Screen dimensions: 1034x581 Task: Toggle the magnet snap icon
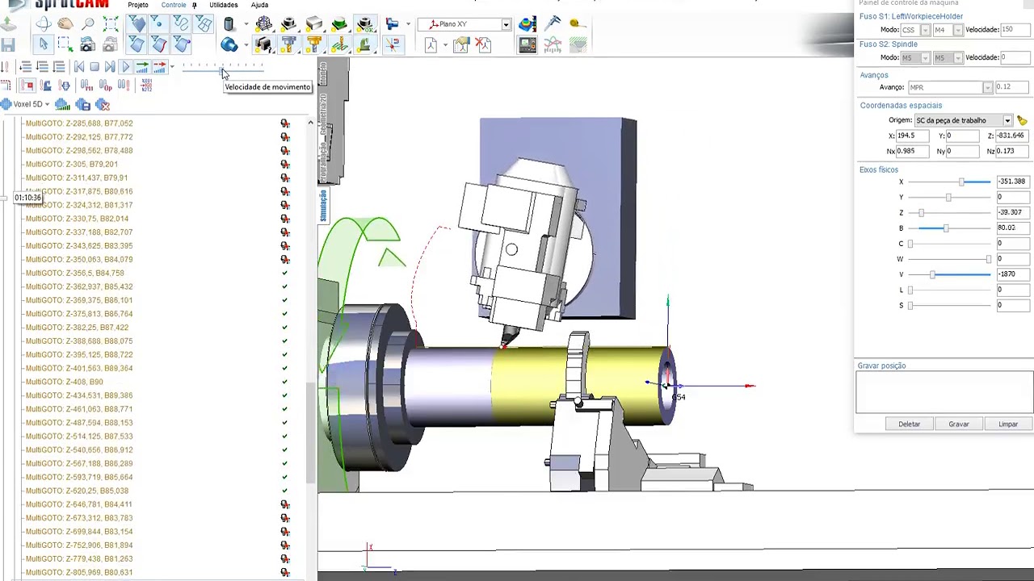pos(393,44)
